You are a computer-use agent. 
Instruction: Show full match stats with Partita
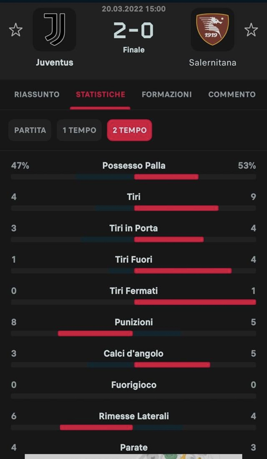(x=30, y=130)
